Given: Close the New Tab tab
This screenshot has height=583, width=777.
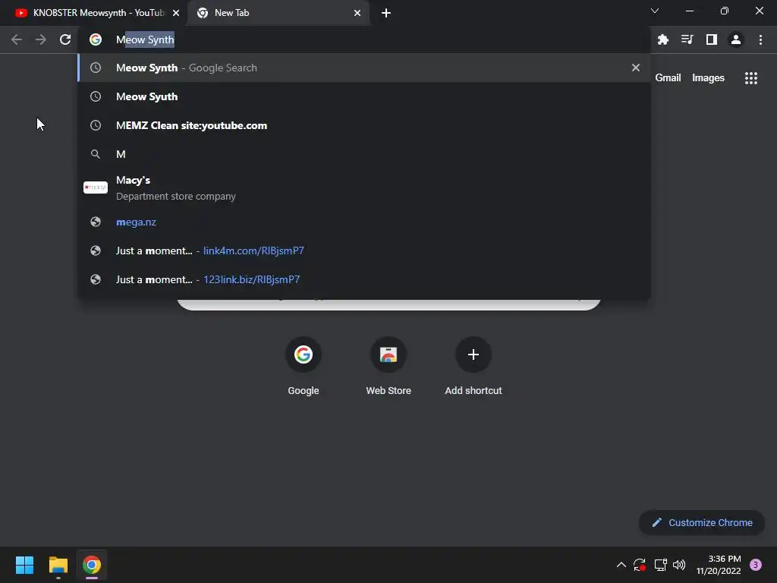Looking at the screenshot, I should tap(357, 14).
